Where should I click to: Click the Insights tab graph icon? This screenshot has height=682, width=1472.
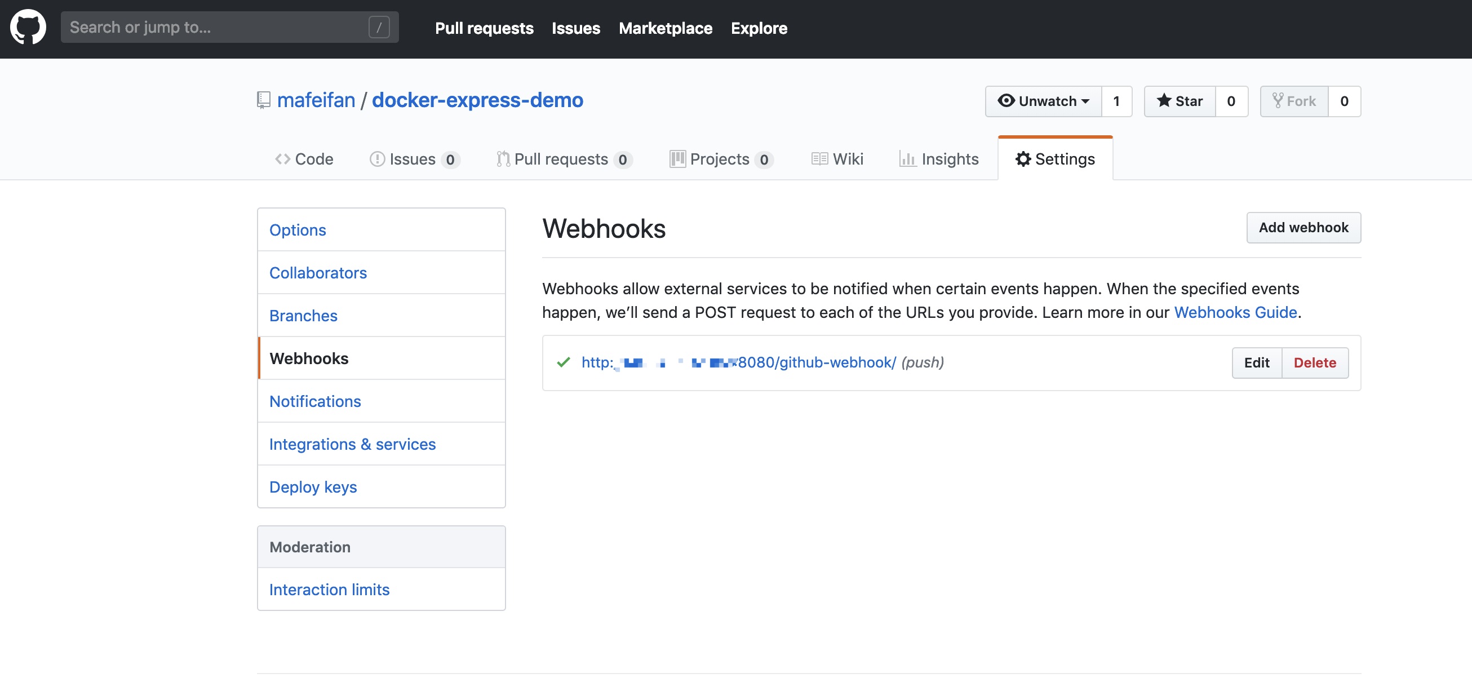(x=907, y=159)
